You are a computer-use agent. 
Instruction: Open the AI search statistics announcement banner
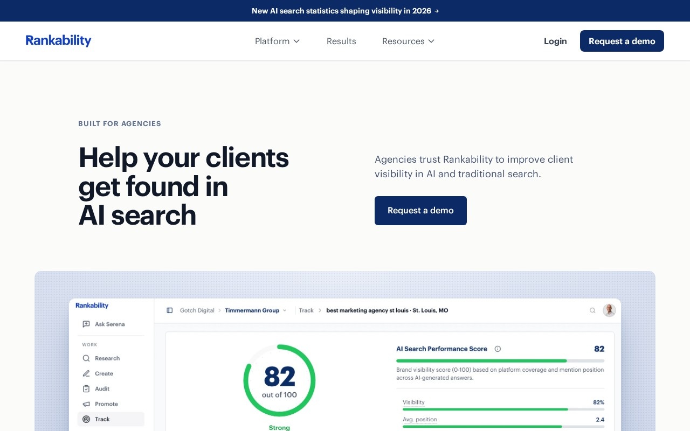(345, 11)
